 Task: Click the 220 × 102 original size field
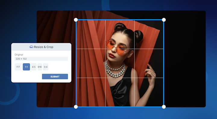pos(41,59)
